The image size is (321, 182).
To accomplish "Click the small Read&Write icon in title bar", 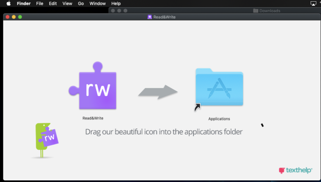I will tap(150, 17).
